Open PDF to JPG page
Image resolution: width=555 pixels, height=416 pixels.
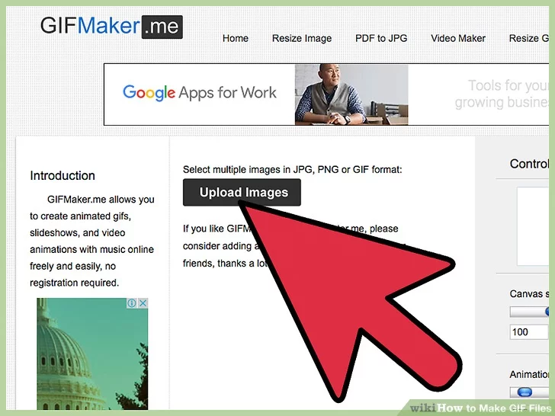pyautogui.click(x=381, y=38)
